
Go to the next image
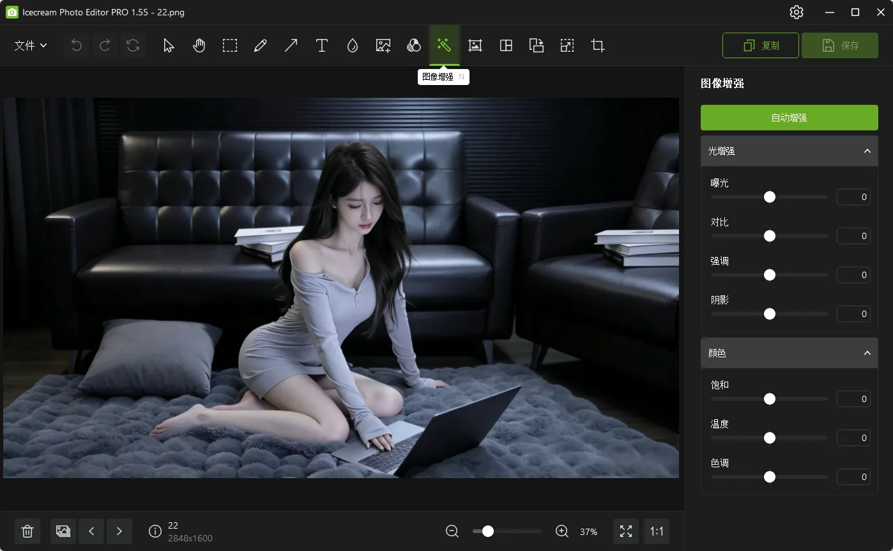(119, 531)
